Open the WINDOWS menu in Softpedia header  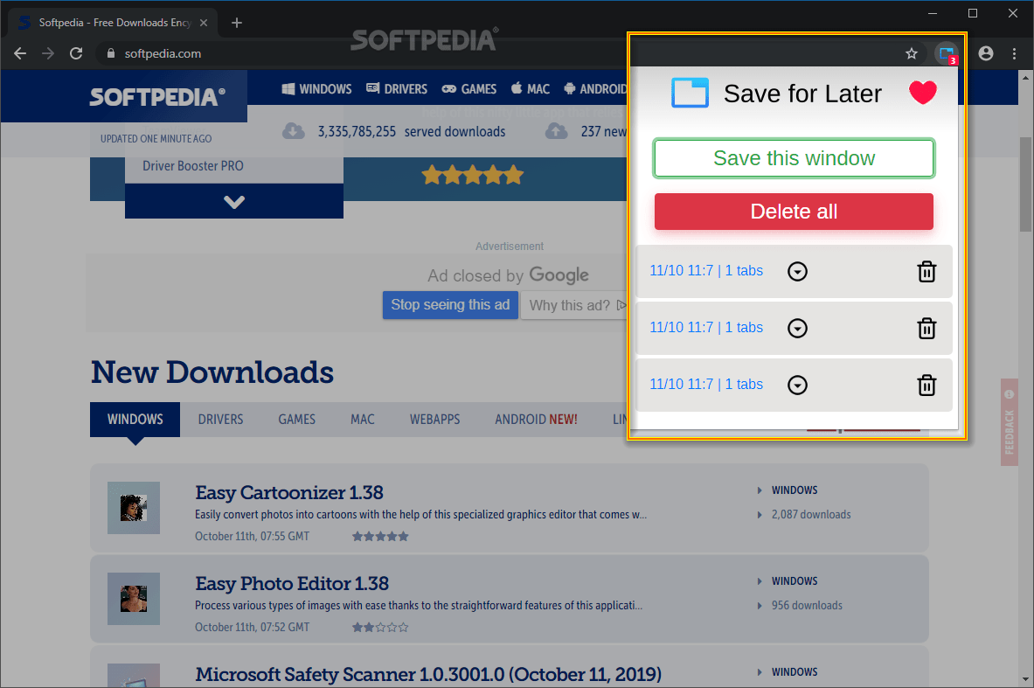click(316, 89)
